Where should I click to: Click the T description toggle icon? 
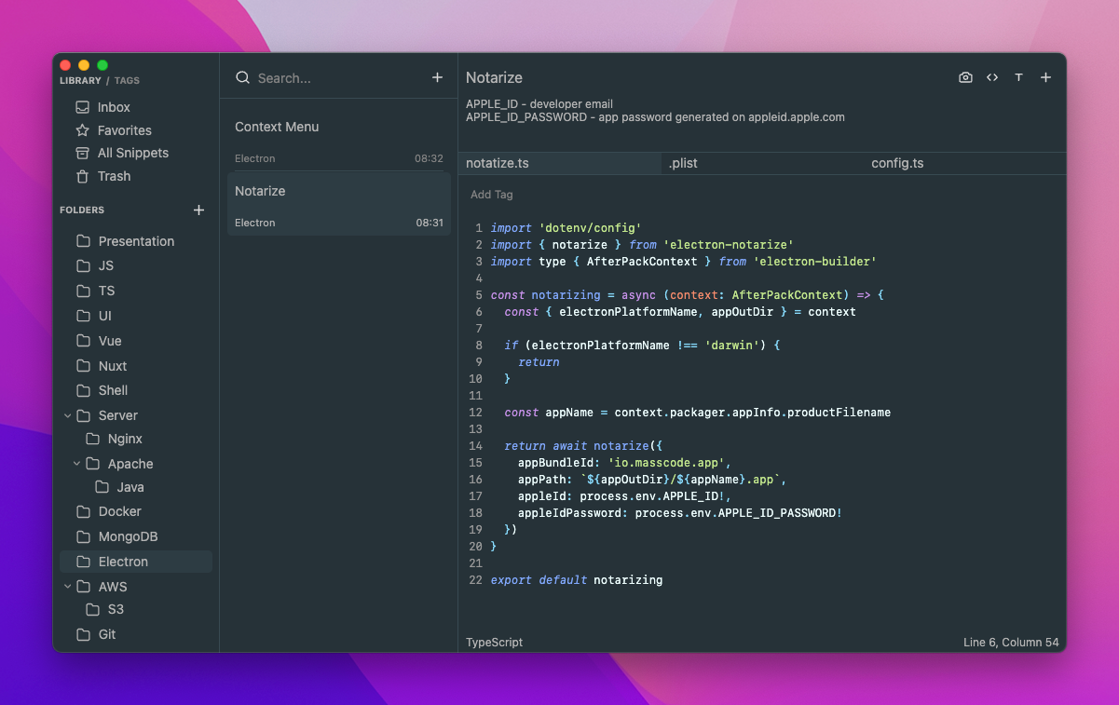coord(1018,78)
